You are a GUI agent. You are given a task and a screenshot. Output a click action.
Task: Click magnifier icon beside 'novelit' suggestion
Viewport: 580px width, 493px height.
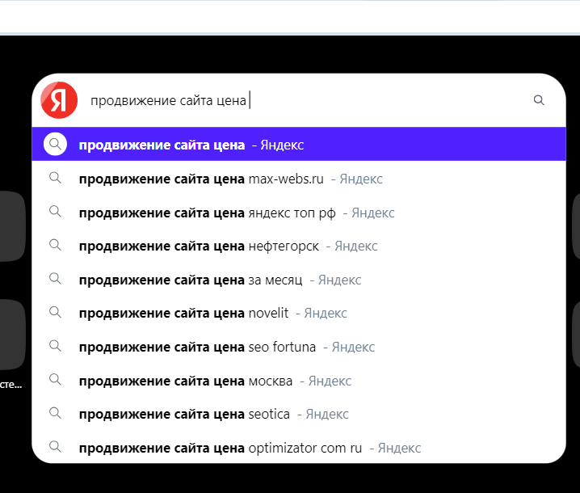point(55,312)
